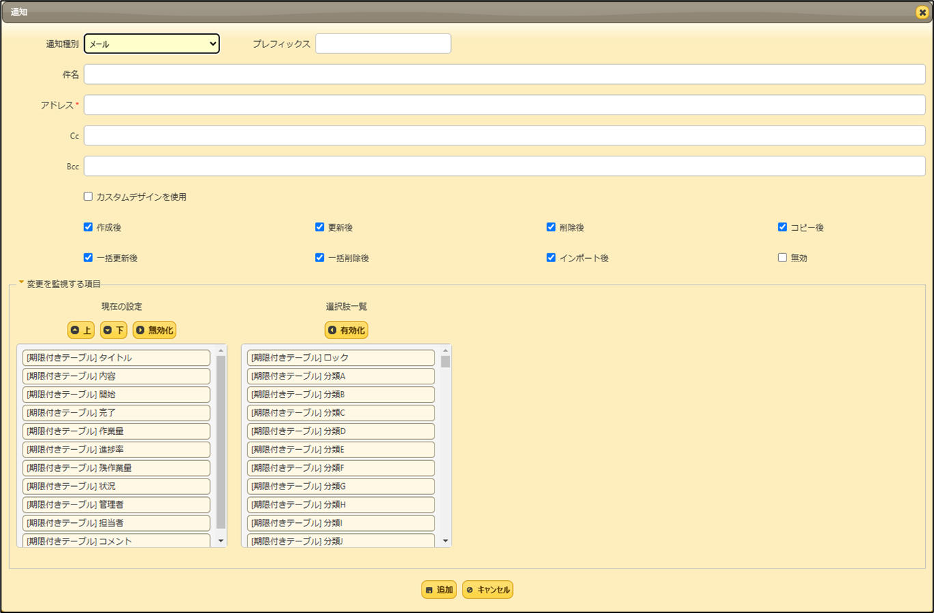Screen dimensions: 934x613
Task: Select [期限付きテーブル] コメント item
Action: (x=116, y=541)
